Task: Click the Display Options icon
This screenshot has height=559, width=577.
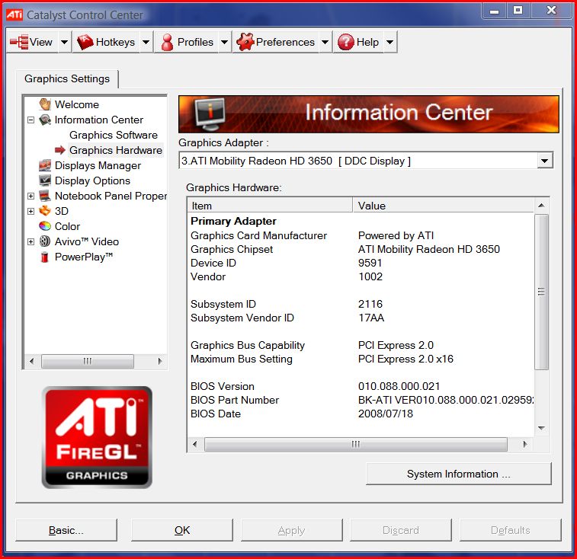Action: 45,180
